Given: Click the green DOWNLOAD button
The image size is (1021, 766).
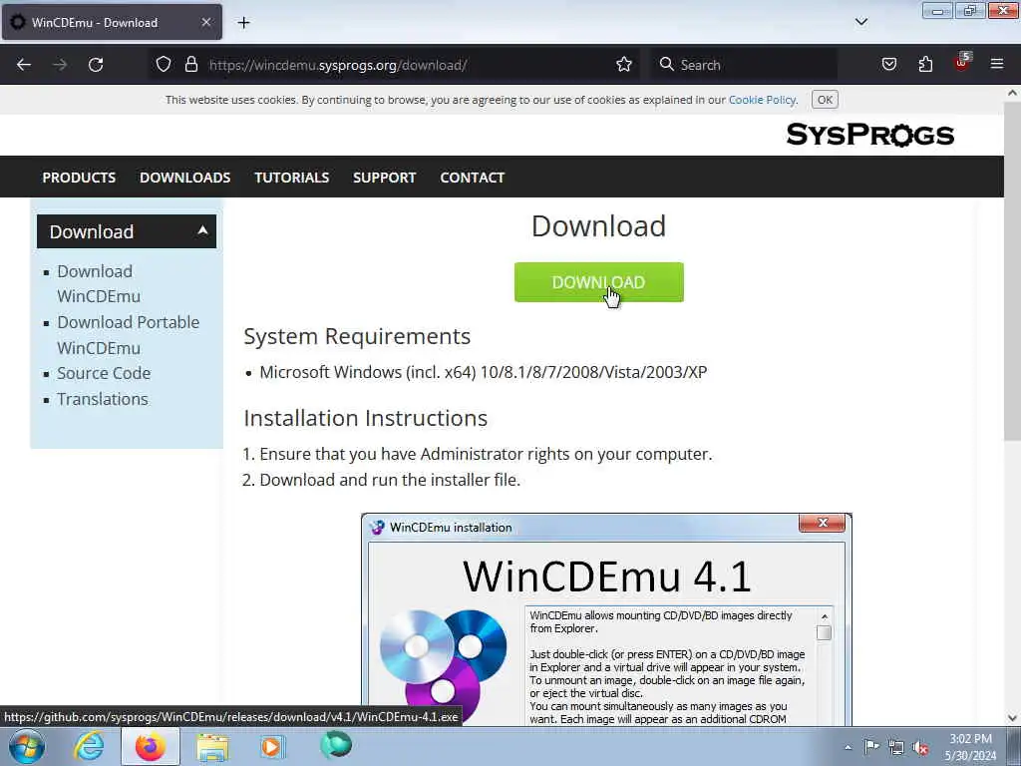Looking at the screenshot, I should [598, 282].
